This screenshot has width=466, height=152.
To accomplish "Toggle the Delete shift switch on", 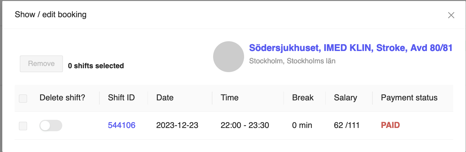I will click(x=51, y=126).
